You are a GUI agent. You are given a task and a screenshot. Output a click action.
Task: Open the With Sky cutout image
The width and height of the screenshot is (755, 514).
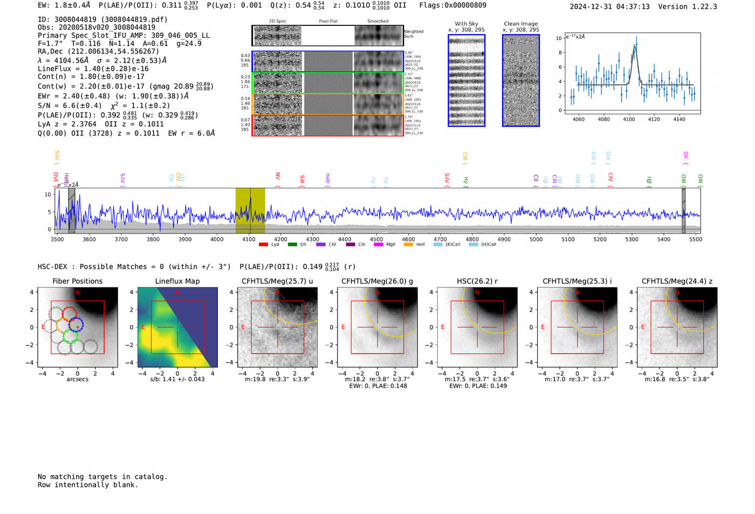(466, 80)
